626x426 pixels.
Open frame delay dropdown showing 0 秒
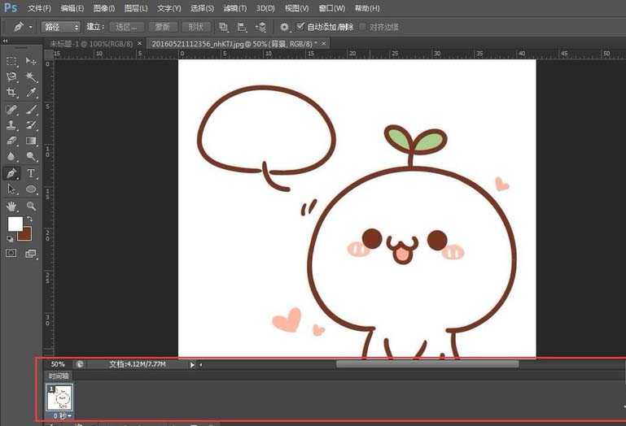(61, 415)
